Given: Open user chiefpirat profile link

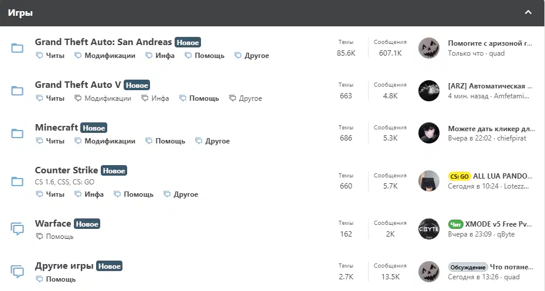Looking at the screenshot, I should [512, 138].
